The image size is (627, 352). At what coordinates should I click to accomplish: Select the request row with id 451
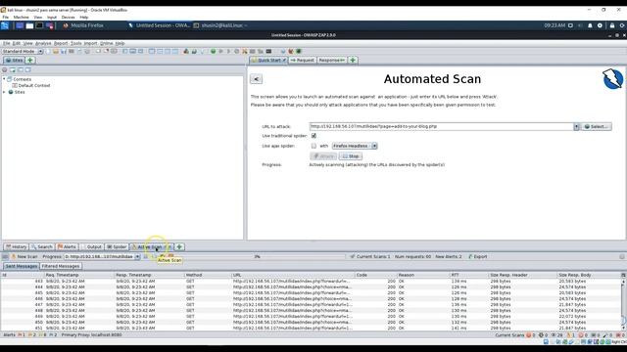(x=312, y=329)
